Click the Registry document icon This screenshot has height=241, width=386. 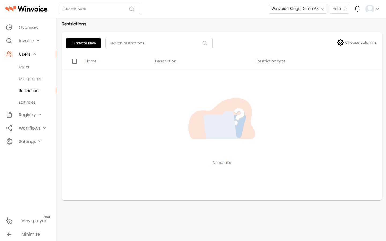click(9, 115)
